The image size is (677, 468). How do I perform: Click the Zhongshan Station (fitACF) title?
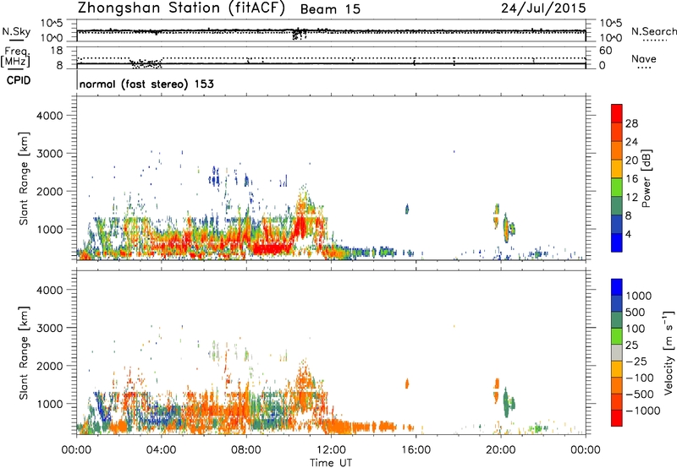(x=181, y=8)
